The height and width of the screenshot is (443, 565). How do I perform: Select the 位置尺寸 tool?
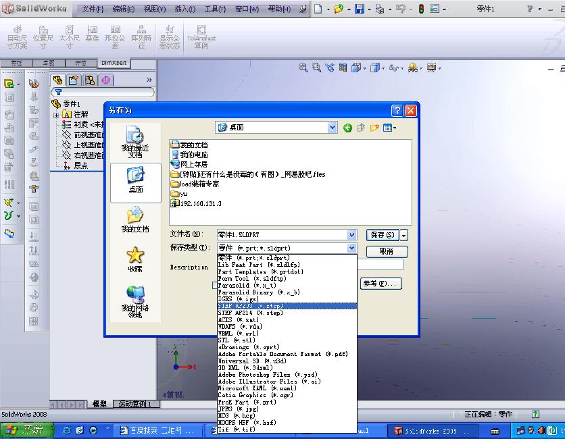tap(43, 36)
